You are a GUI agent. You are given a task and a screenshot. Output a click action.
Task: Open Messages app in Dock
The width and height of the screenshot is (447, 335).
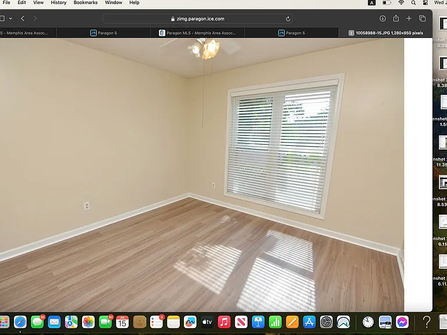(x=37, y=322)
